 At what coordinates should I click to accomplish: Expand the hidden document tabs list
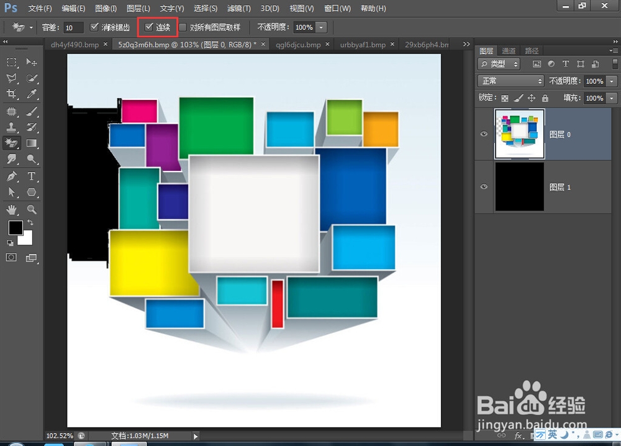466,44
